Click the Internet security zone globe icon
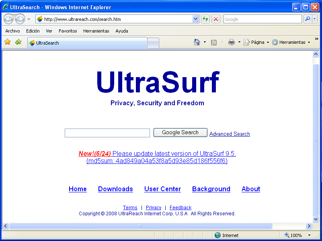Viewport: 322px width, 241px height. [x=217, y=235]
